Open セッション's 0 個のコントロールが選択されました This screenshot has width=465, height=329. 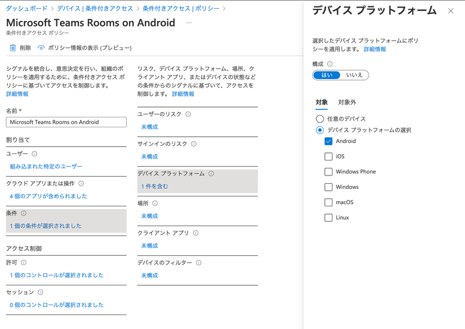click(x=56, y=305)
